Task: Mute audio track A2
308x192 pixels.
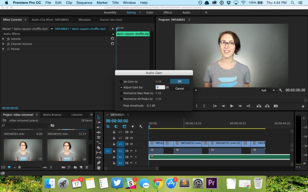Action: [131, 157]
